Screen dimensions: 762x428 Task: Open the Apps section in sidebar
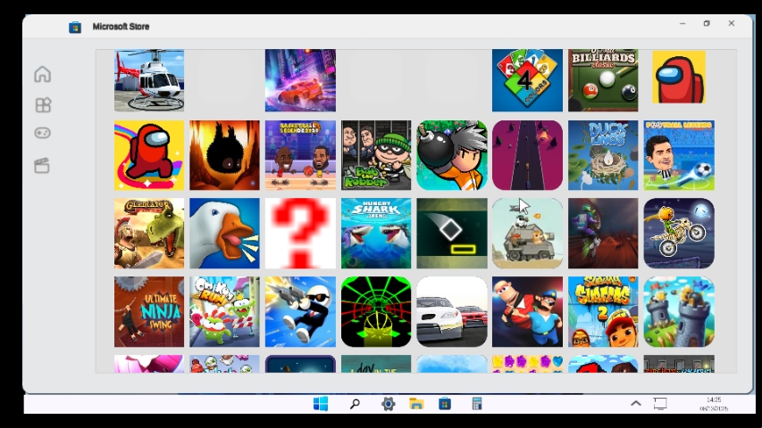click(x=42, y=105)
